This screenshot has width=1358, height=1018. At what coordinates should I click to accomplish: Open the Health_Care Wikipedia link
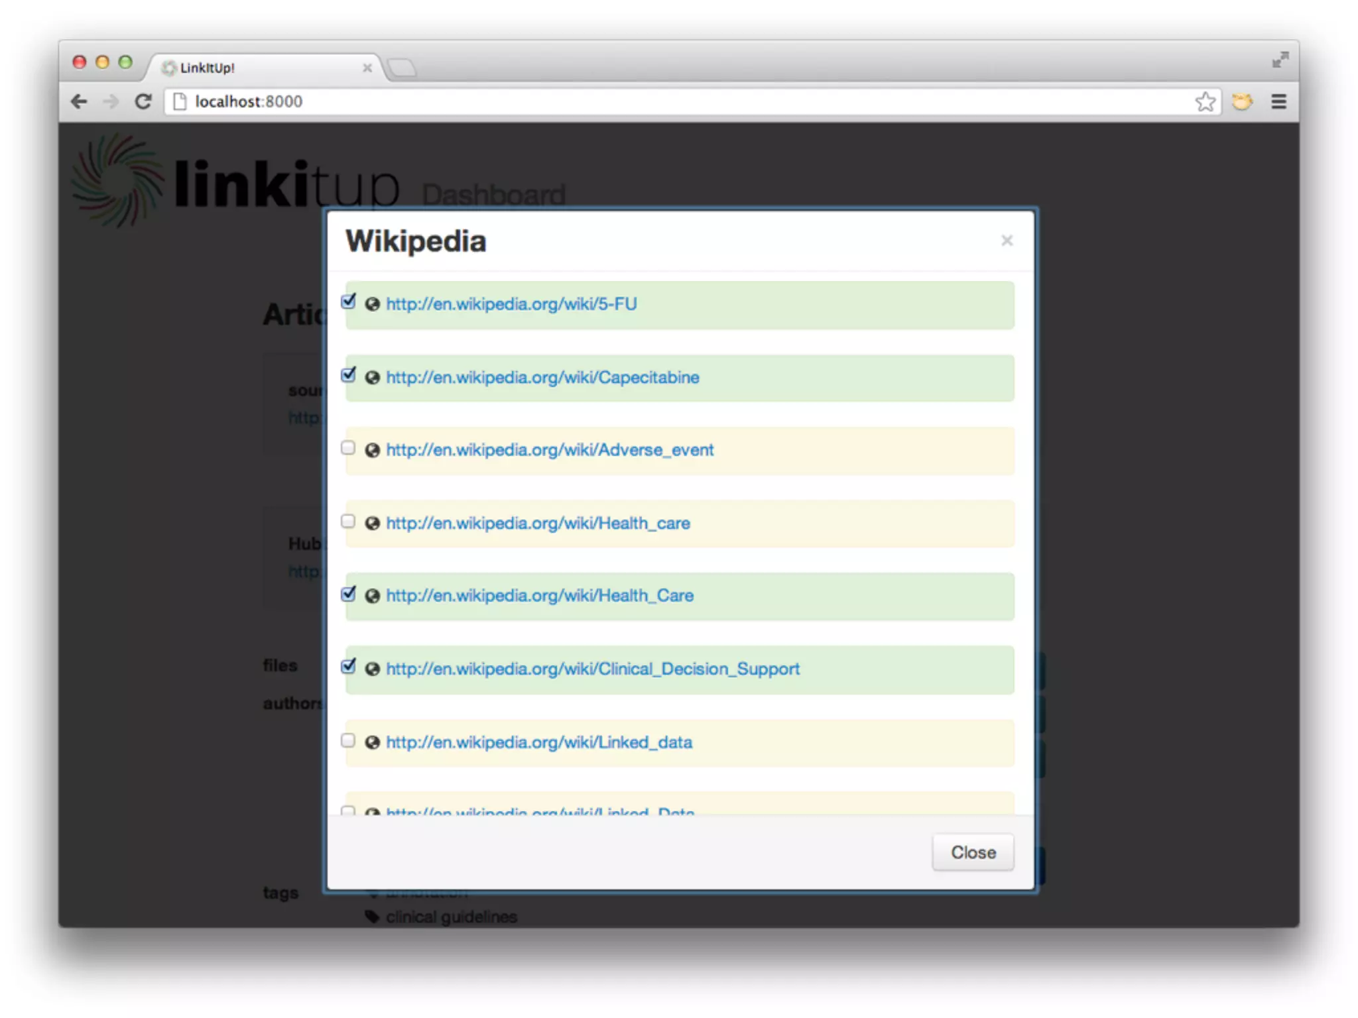point(540,596)
